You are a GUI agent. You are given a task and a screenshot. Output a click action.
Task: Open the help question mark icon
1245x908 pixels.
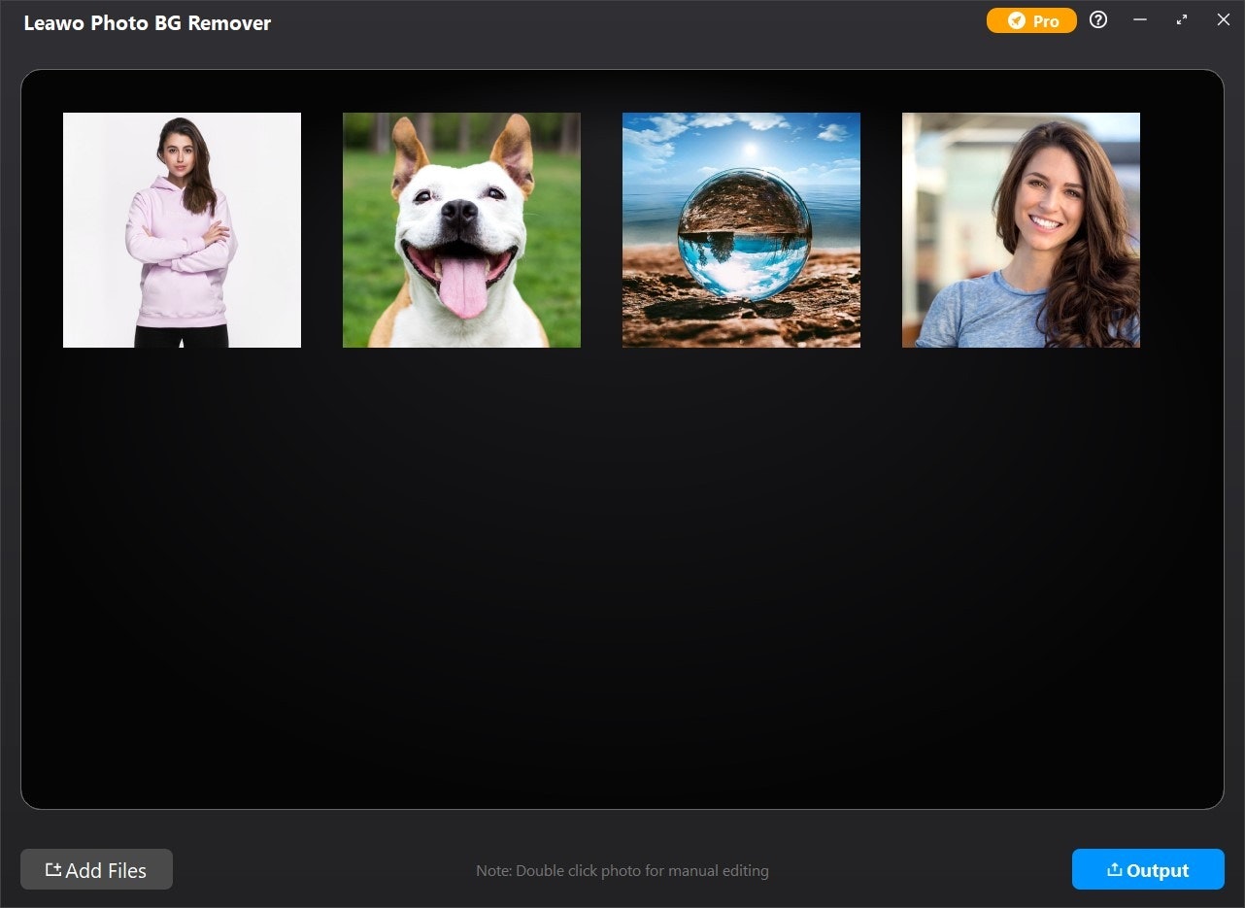point(1098,20)
